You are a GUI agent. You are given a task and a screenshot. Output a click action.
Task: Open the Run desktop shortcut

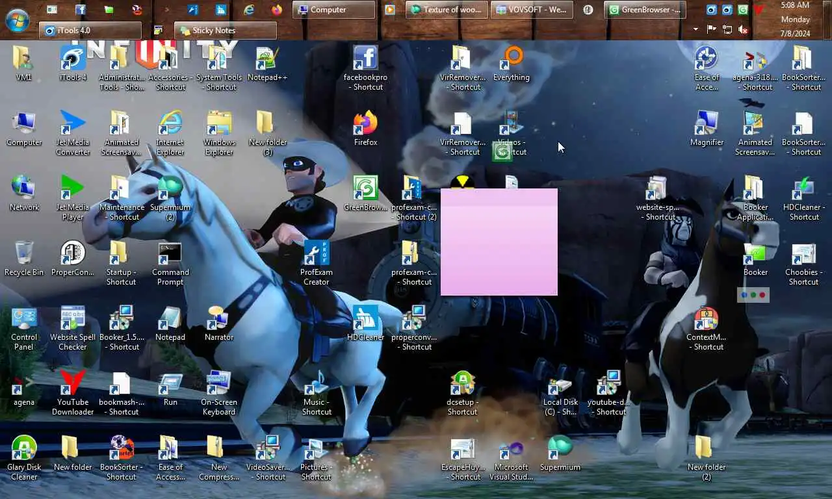[170, 389]
